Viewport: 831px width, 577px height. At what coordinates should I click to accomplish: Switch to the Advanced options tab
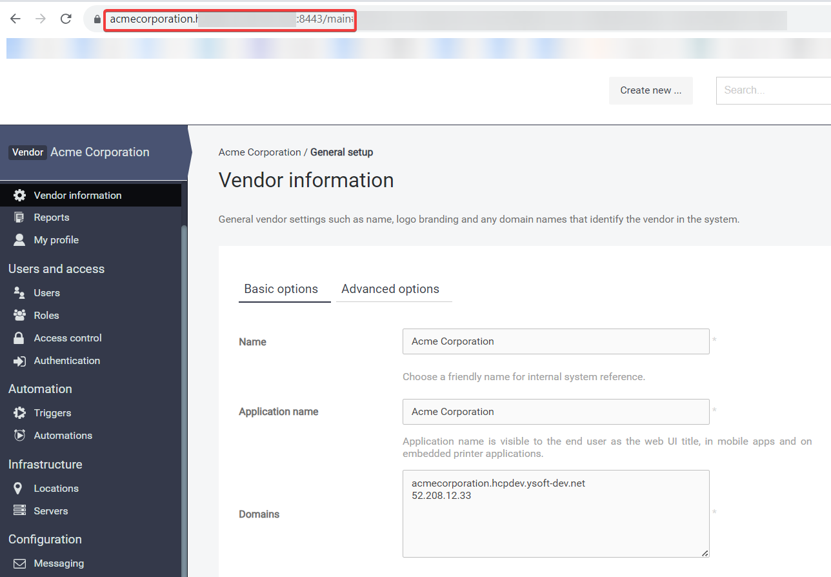click(390, 289)
